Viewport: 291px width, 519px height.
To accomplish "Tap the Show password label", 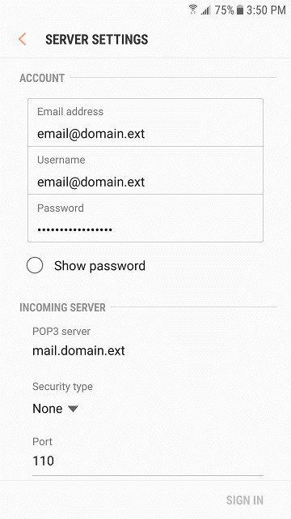I will tap(99, 266).
